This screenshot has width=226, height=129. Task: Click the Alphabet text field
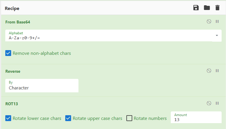click(109, 38)
